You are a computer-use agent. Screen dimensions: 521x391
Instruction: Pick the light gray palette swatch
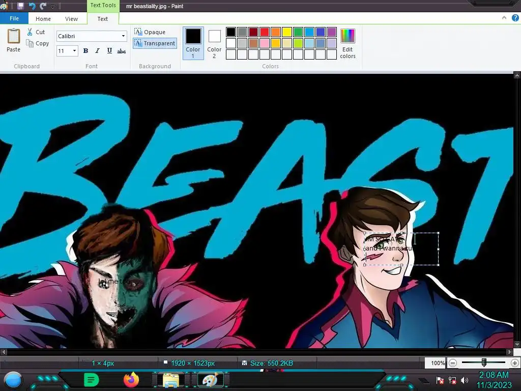[x=242, y=43]
